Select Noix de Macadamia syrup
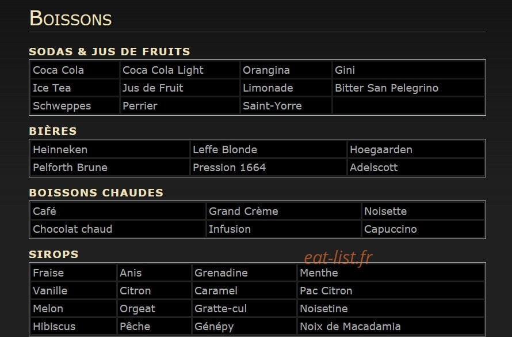This screenshot has width=512, height=337. click(391, 326)
